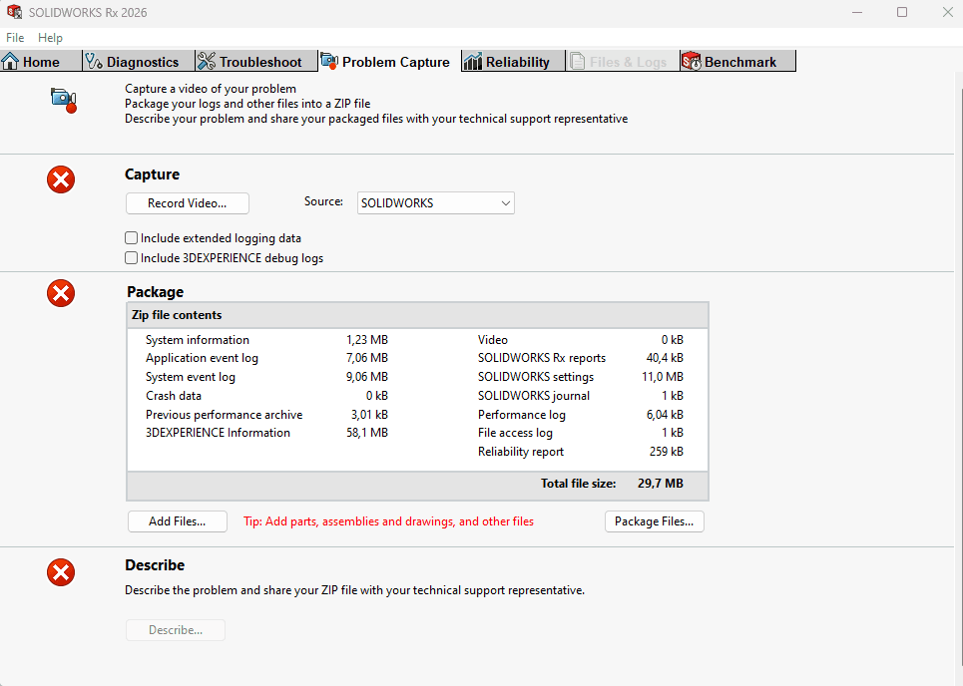Click the video camera capture icon
Viewport: 963px width, 686px height.
[64, 99]
